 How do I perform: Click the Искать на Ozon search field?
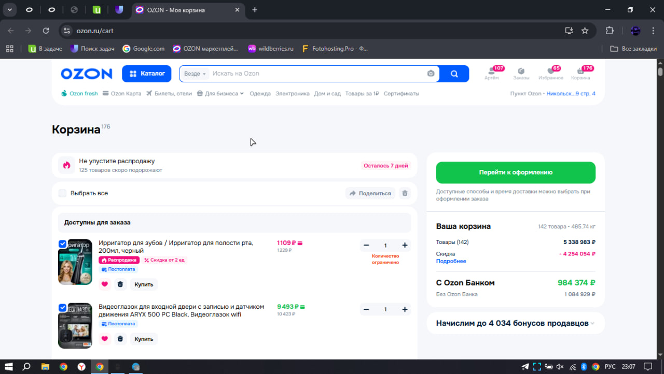[316, 74]
